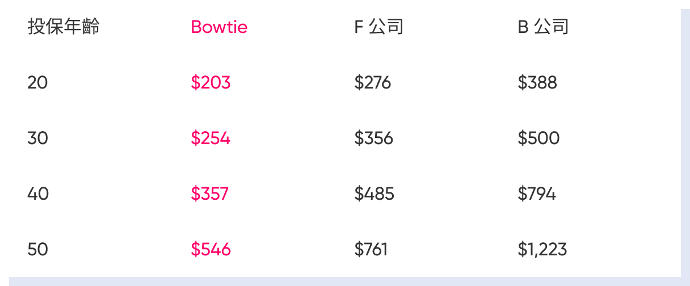The height and width of the screenshot is (286, 690).
Task: Select the F 公司 column header
Action: 378,27
